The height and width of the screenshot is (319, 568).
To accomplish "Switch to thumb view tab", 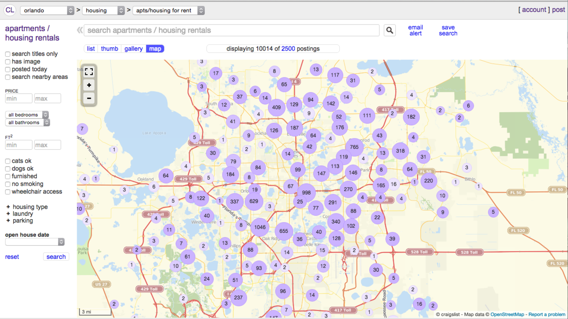I will 109,49.
